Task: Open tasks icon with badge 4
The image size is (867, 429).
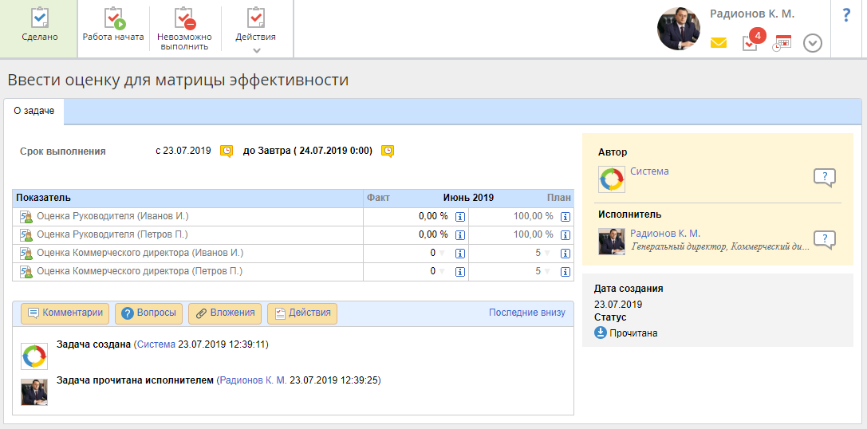Action: pyautogui.click(x=751, y=42)
